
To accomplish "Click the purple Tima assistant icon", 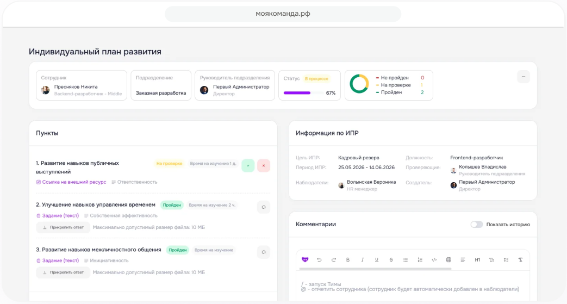I will tap(305, 259).
